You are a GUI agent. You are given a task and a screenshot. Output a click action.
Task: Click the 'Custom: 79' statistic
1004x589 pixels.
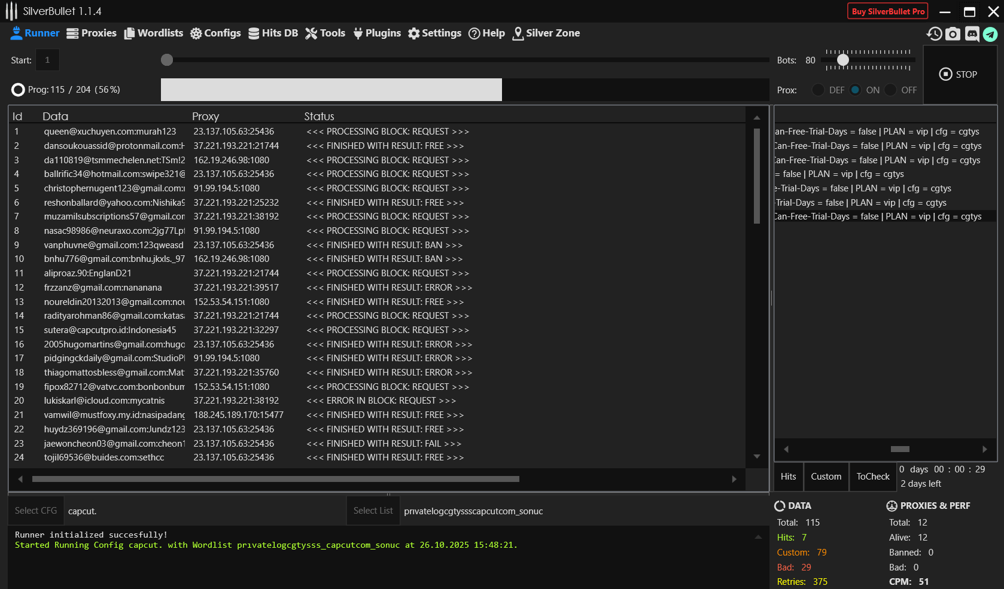[x=801, y=553]
